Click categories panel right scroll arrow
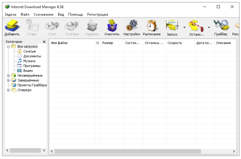The height and width of the screenshot is (159, 241). (x=44, y=151)
